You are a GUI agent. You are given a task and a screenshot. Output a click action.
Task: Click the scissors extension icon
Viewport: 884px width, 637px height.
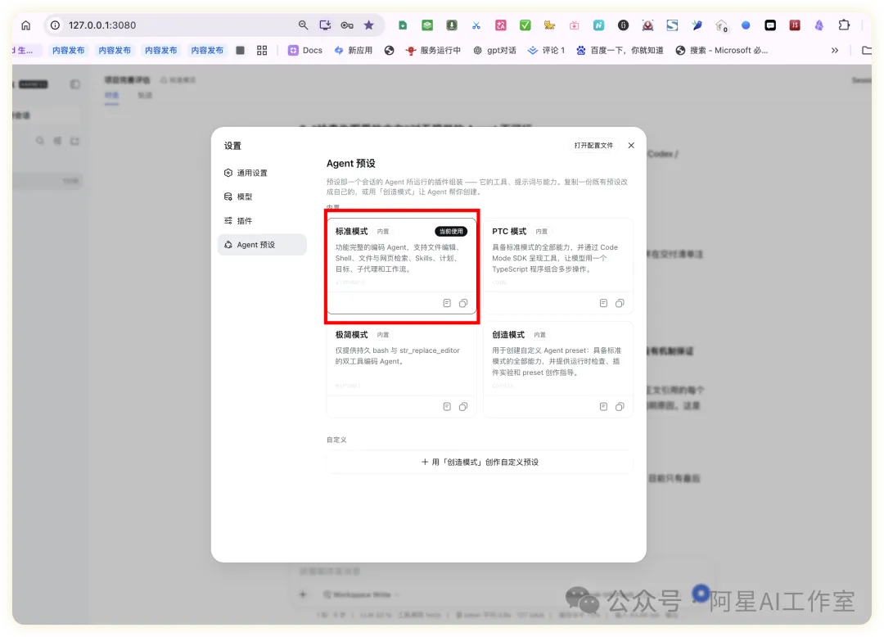coord(476,25)
